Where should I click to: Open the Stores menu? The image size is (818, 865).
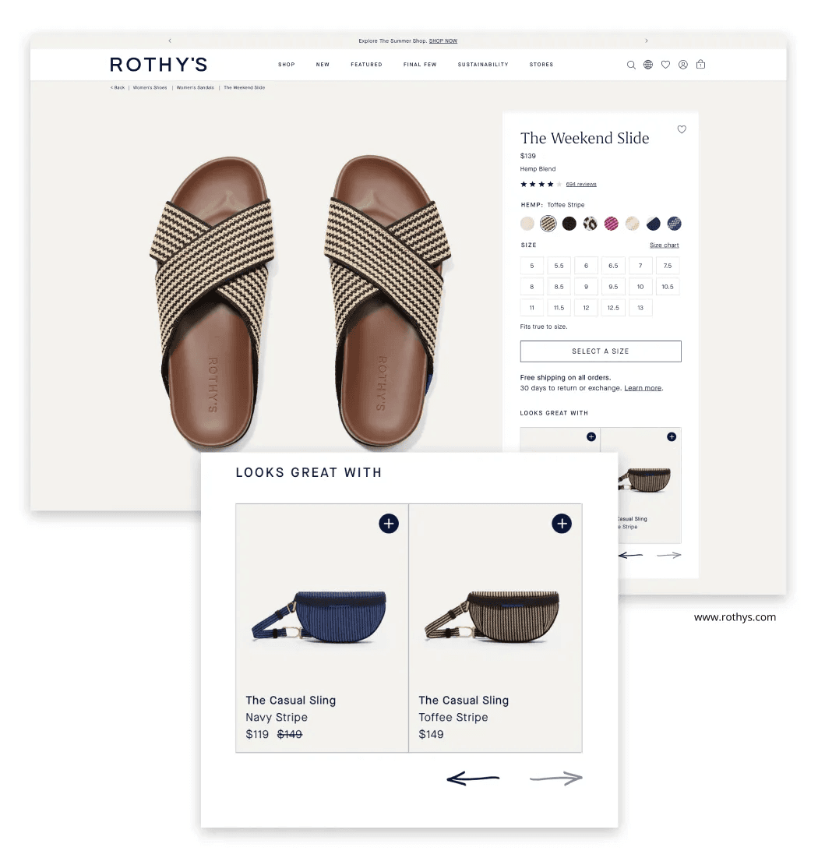541,65
